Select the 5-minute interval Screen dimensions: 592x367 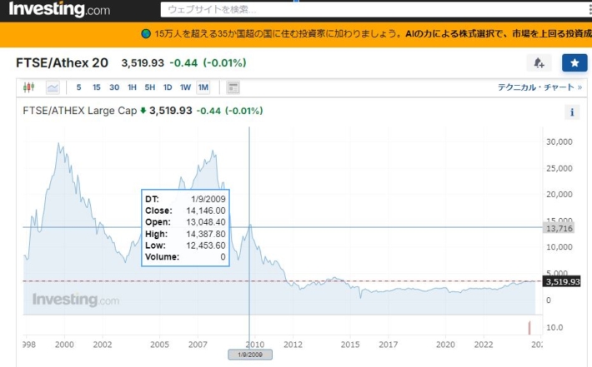point(79,87)
